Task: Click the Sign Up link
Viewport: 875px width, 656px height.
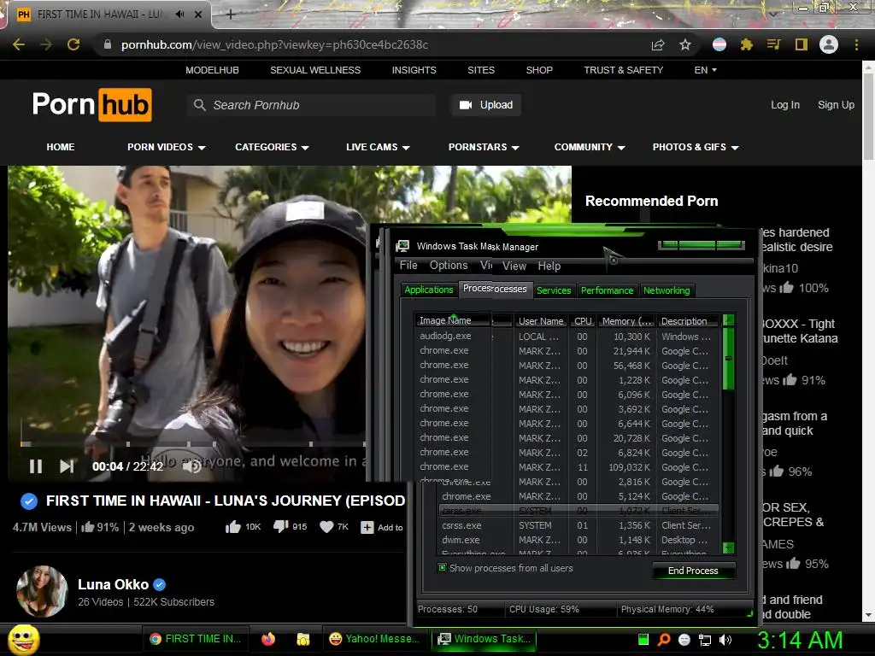Action: tap(836, 105)
